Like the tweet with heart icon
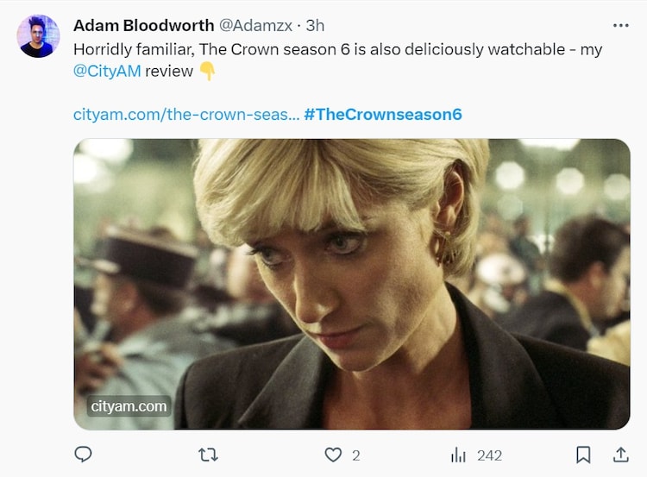 click(333, 455)
